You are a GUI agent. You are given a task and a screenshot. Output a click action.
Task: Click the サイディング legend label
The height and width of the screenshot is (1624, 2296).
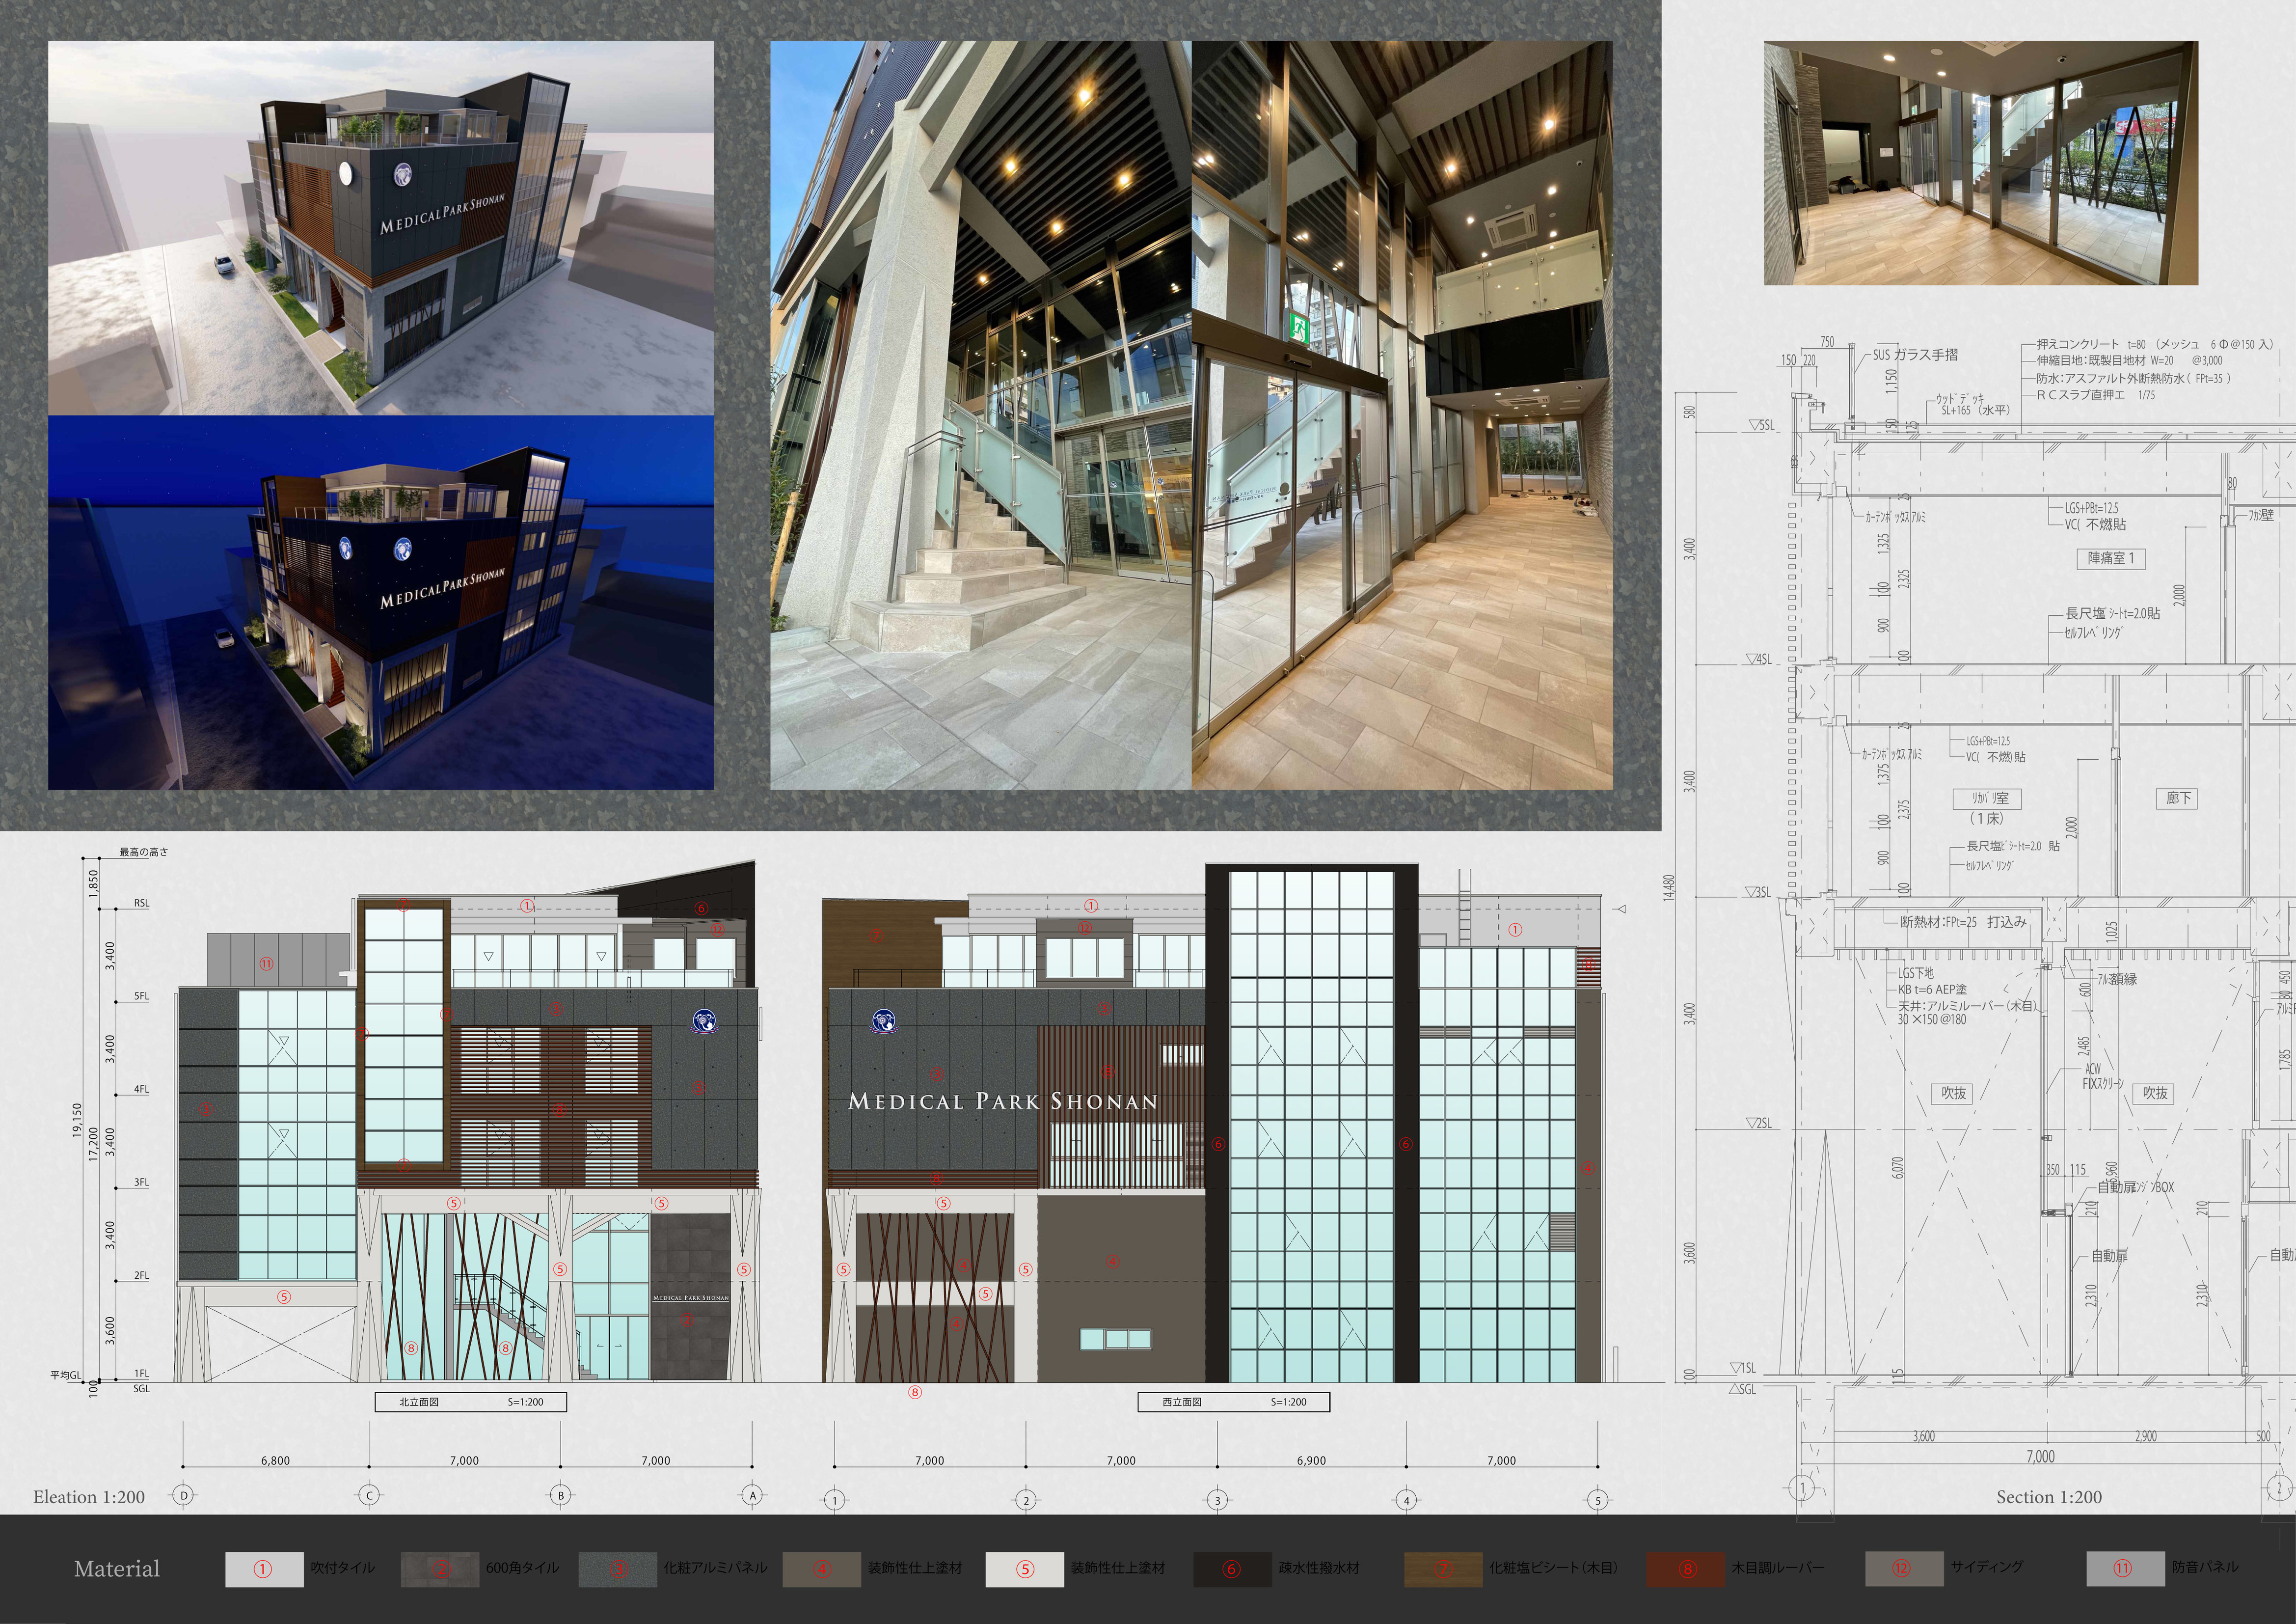[x=1987, y=1567]
